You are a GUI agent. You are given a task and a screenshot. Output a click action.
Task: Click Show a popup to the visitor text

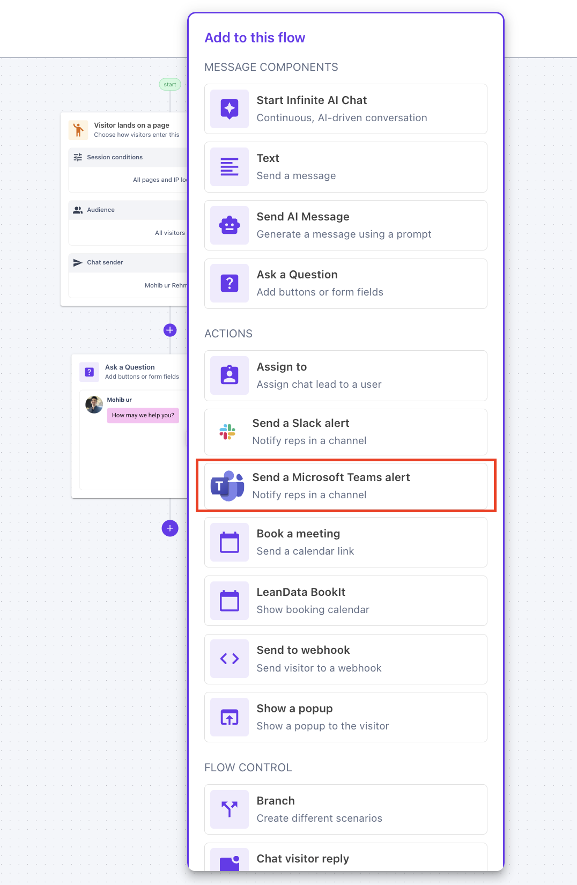tap(323, 726)
